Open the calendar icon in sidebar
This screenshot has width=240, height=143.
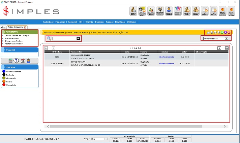point(23,61)
